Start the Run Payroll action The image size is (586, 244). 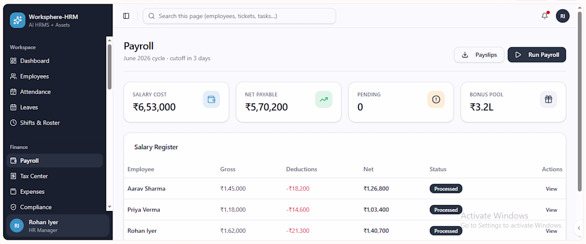[x=536, y=55]
